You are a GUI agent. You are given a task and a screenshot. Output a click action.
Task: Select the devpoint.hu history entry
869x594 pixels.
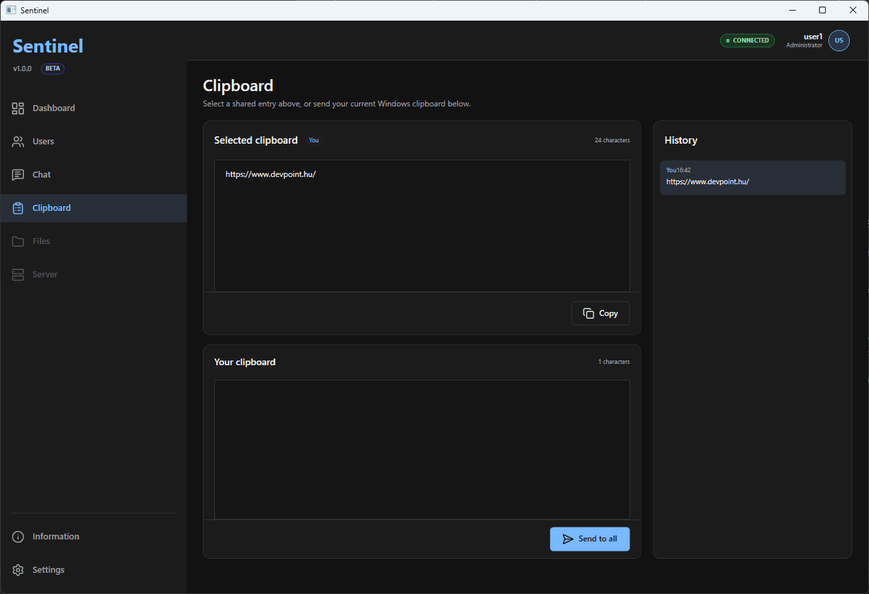753,178
